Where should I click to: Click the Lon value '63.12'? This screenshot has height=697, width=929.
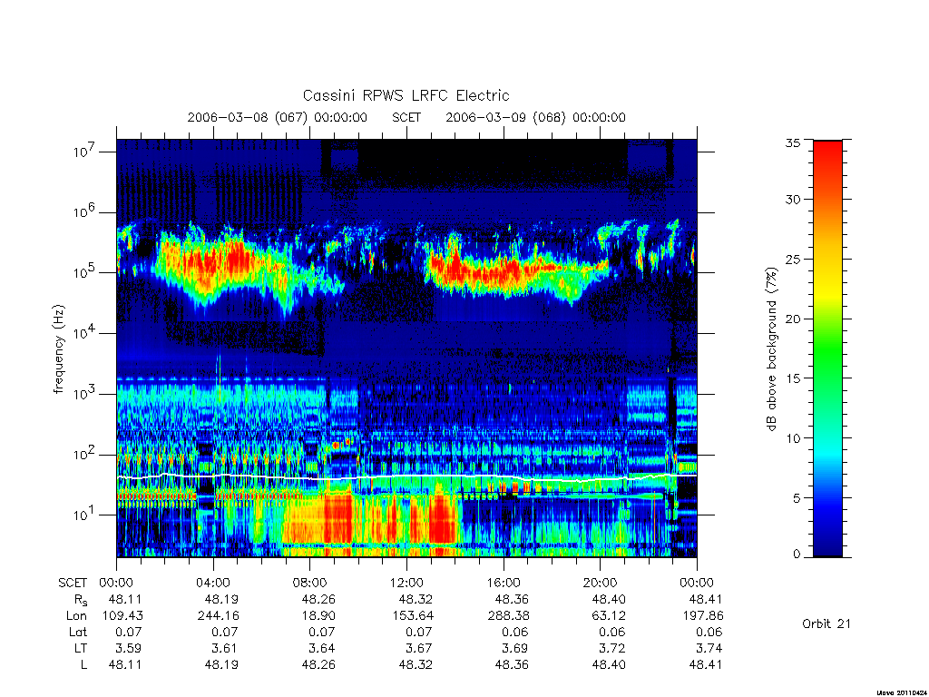pos(609,616)
